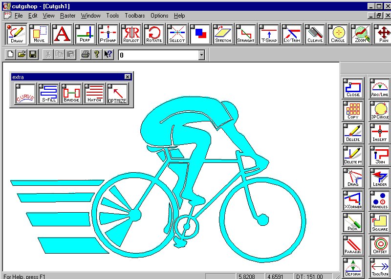Image resolution: width=391 pixels, height=279 pixels.
Task: Select the Cleave tool
Action: pyautogui.click(x=315, y=34)
